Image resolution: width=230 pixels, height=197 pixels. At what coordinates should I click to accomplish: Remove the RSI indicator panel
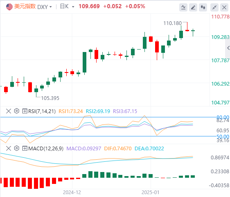click(x=9, y=111)
